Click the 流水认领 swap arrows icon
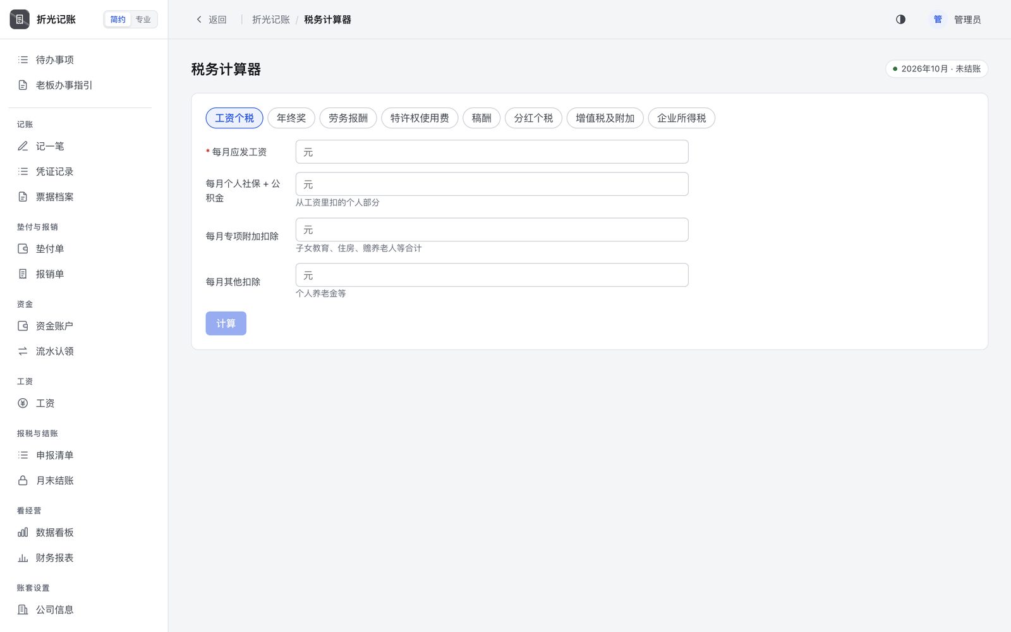Image resolution: width=1011 pixels, height=632 pixels. click(x=23, y=351)
